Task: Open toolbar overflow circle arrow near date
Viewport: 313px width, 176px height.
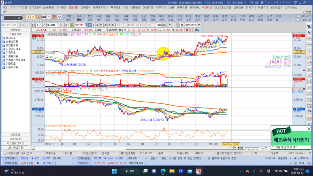Action: tap(293, 17)
